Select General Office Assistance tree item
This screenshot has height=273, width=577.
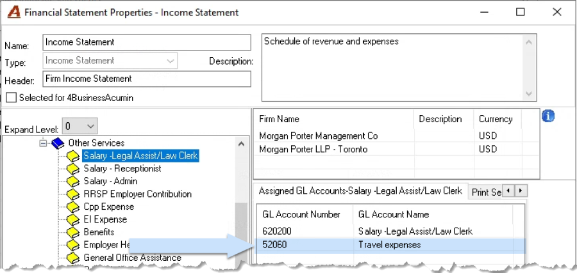pyautogui.click(x=133, y=258)
